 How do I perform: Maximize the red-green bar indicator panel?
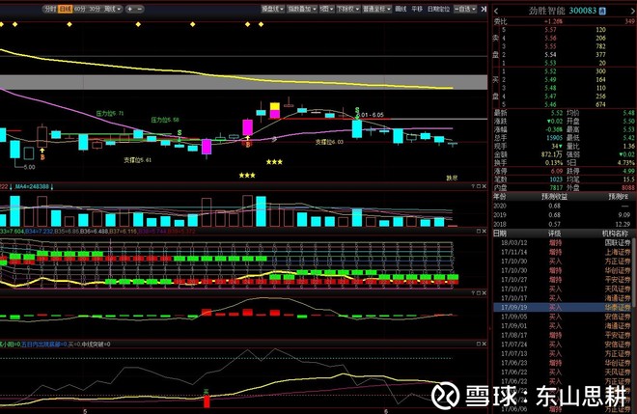(x=479, y=292)
